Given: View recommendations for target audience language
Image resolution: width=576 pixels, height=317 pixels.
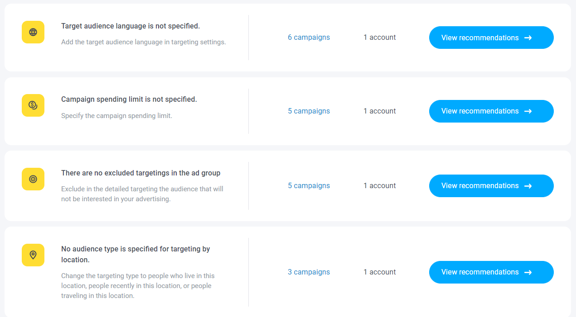Looking at the screenshot, I should 491,38.
